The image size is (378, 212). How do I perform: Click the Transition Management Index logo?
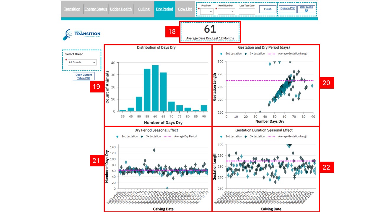coord(82,34)
